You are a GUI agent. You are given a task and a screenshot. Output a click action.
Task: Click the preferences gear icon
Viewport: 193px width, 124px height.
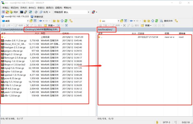tap(36, 12)
